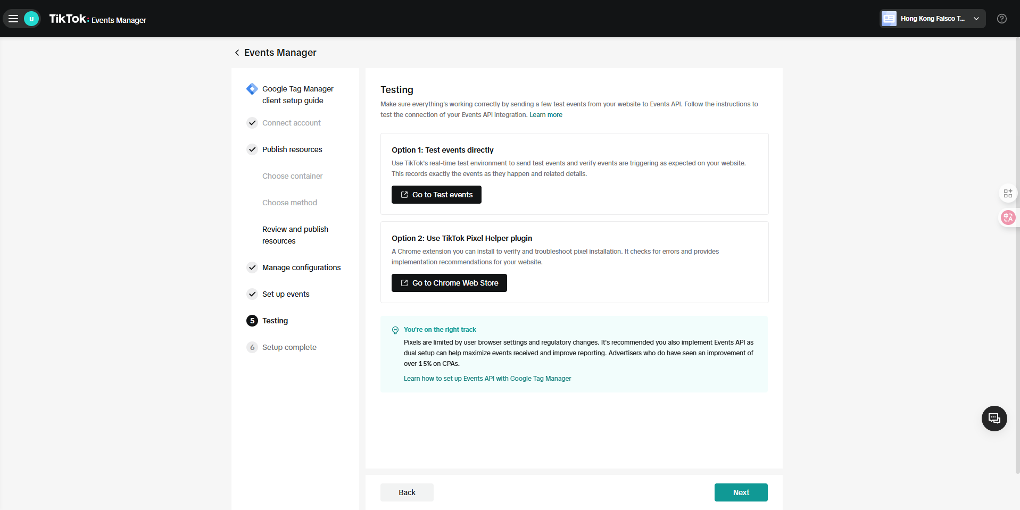
Task: Click the teal user avatar icon
Action: click(31, 19)
